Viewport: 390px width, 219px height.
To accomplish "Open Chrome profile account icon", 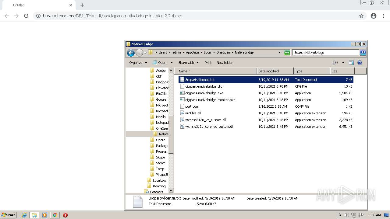I will click(x=374, y=16).
